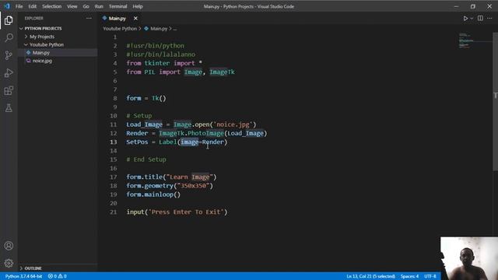
Task: Open the Manage gear menu
Action: 9,263
